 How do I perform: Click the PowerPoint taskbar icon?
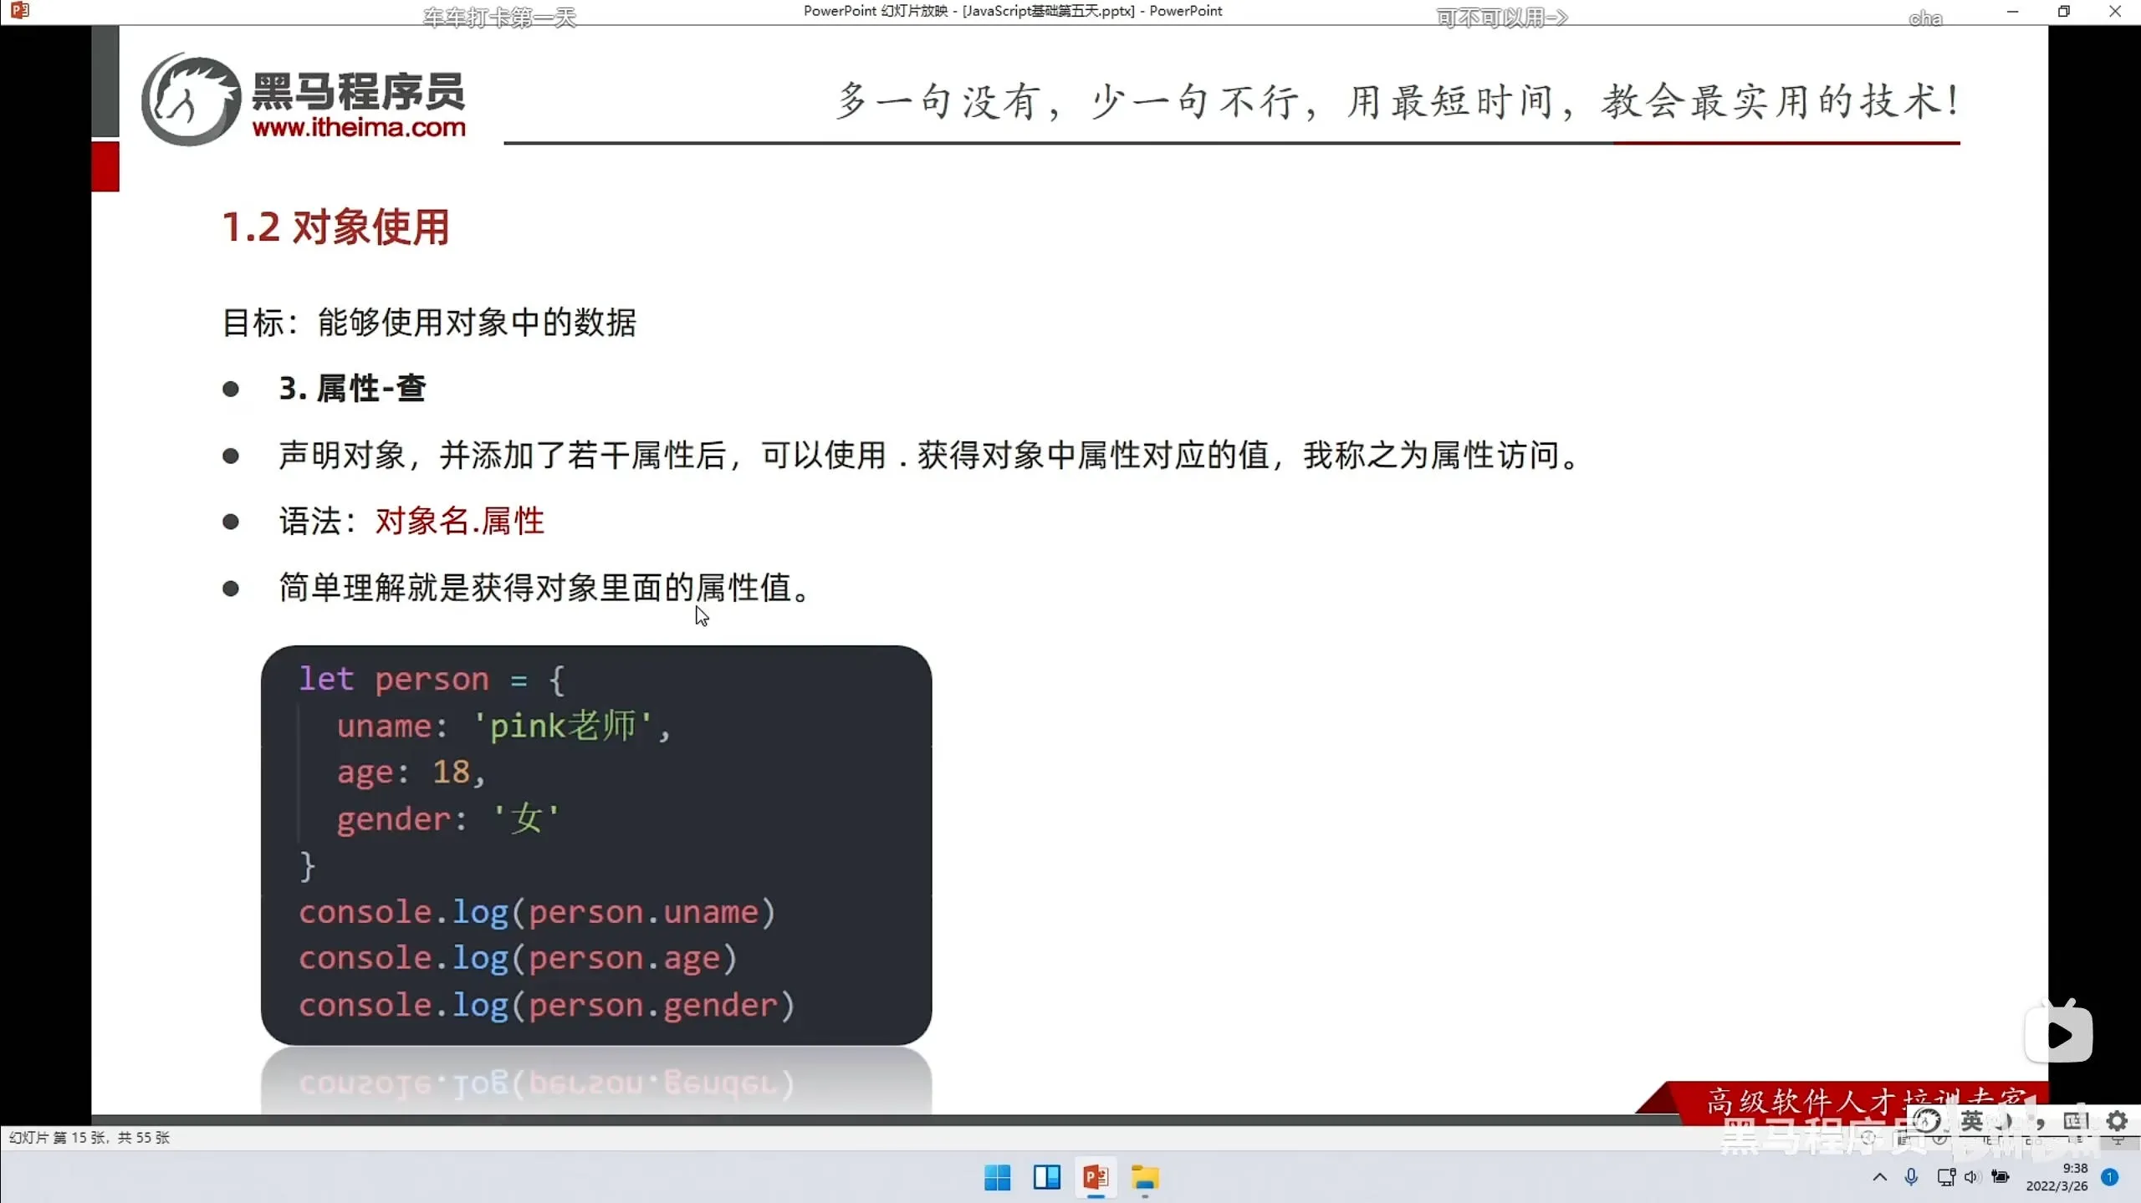(1096, 1177)
